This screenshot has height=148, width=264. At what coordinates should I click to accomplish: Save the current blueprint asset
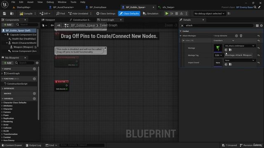click(x=5, y=14)
